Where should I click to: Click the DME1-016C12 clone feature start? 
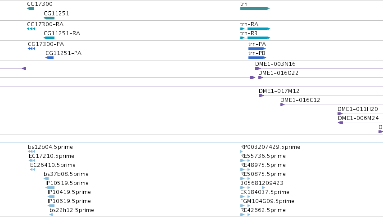(282, 105)
